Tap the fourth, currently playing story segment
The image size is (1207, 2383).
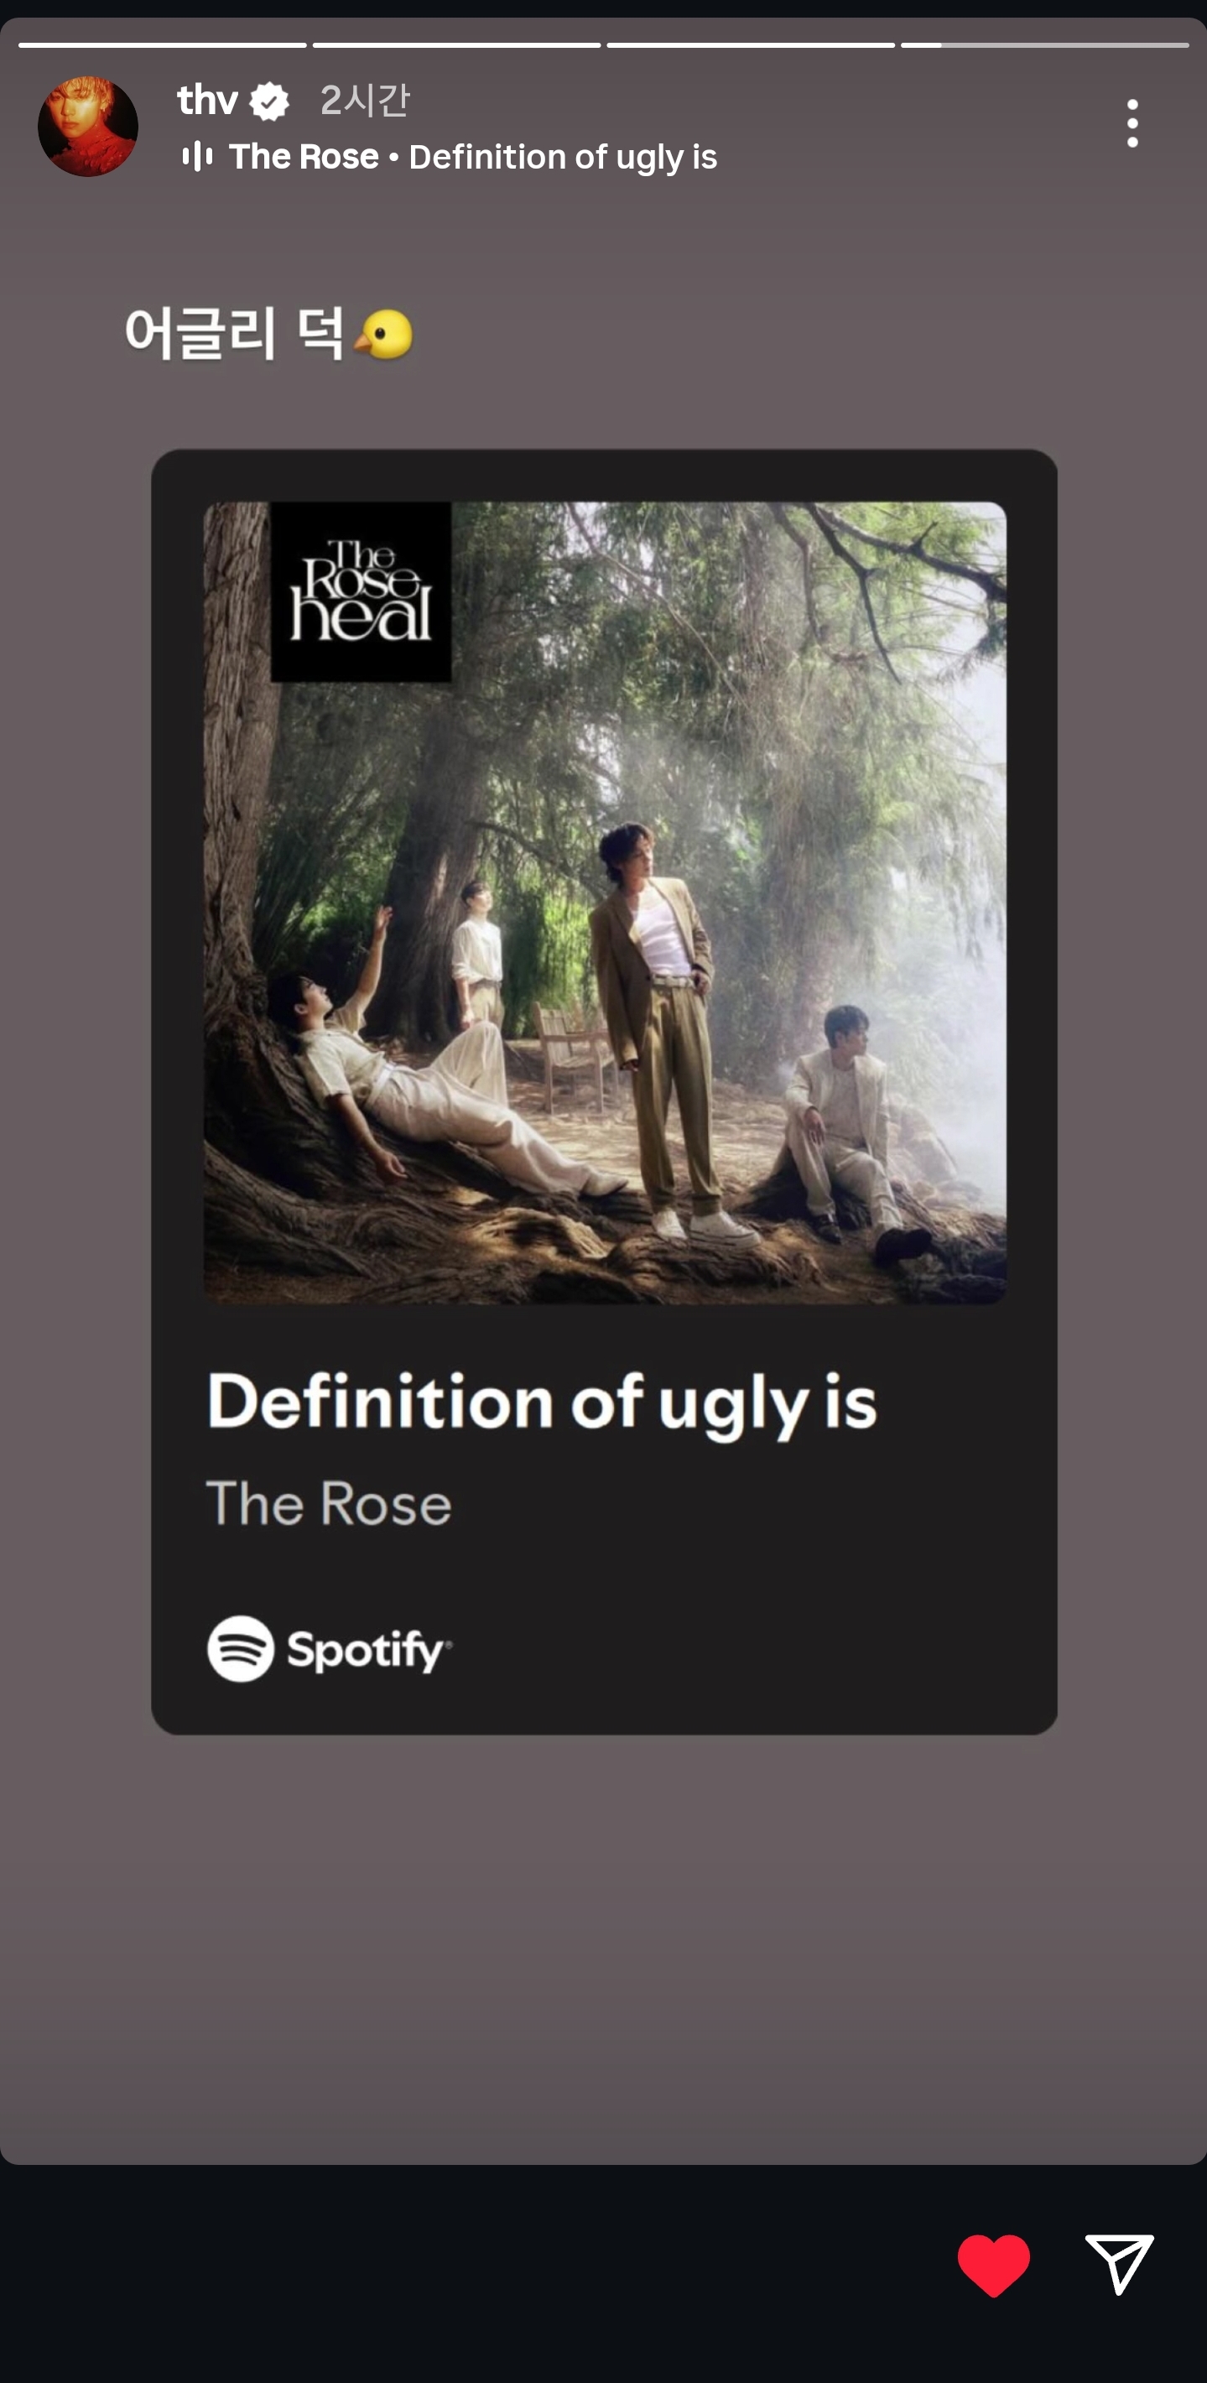coord(1044,44)
